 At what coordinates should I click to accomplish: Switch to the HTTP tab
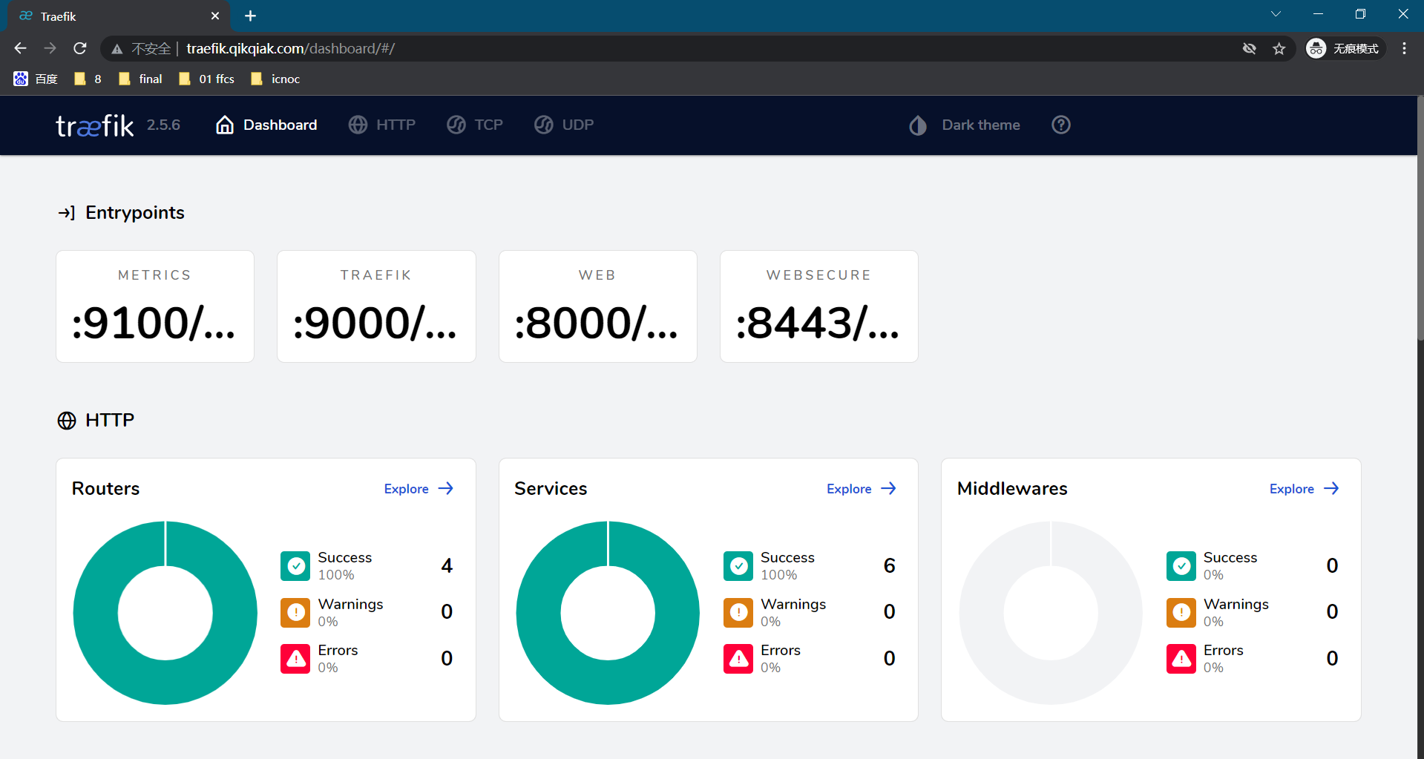[382, 125]
